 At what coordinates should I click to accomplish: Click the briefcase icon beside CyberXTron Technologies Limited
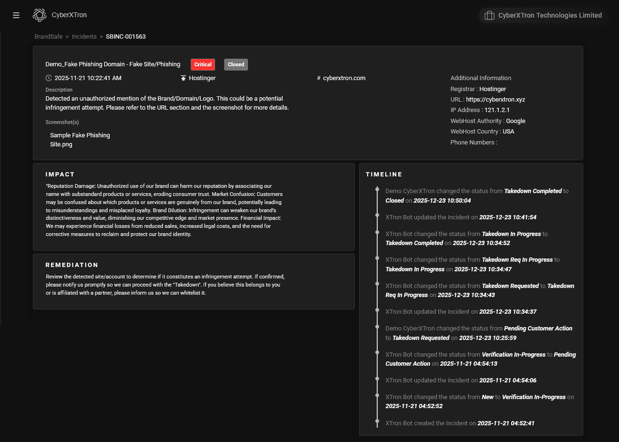(489, 15)
